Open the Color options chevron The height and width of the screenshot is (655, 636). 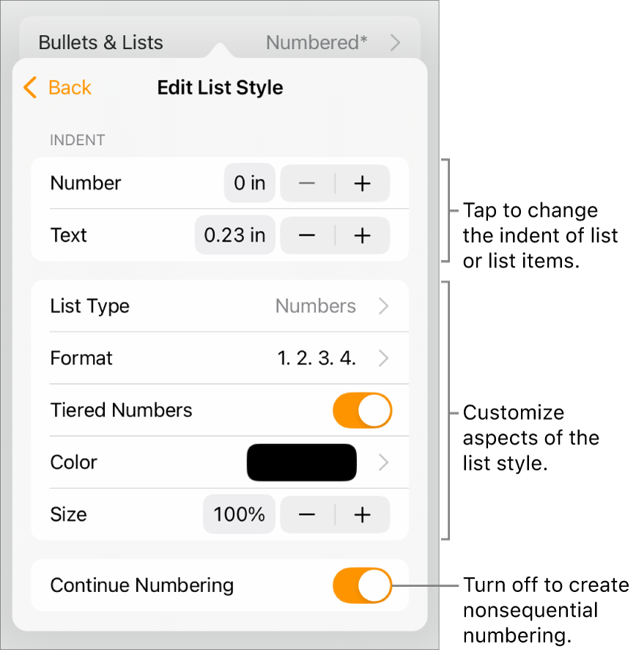pos(383,462)
